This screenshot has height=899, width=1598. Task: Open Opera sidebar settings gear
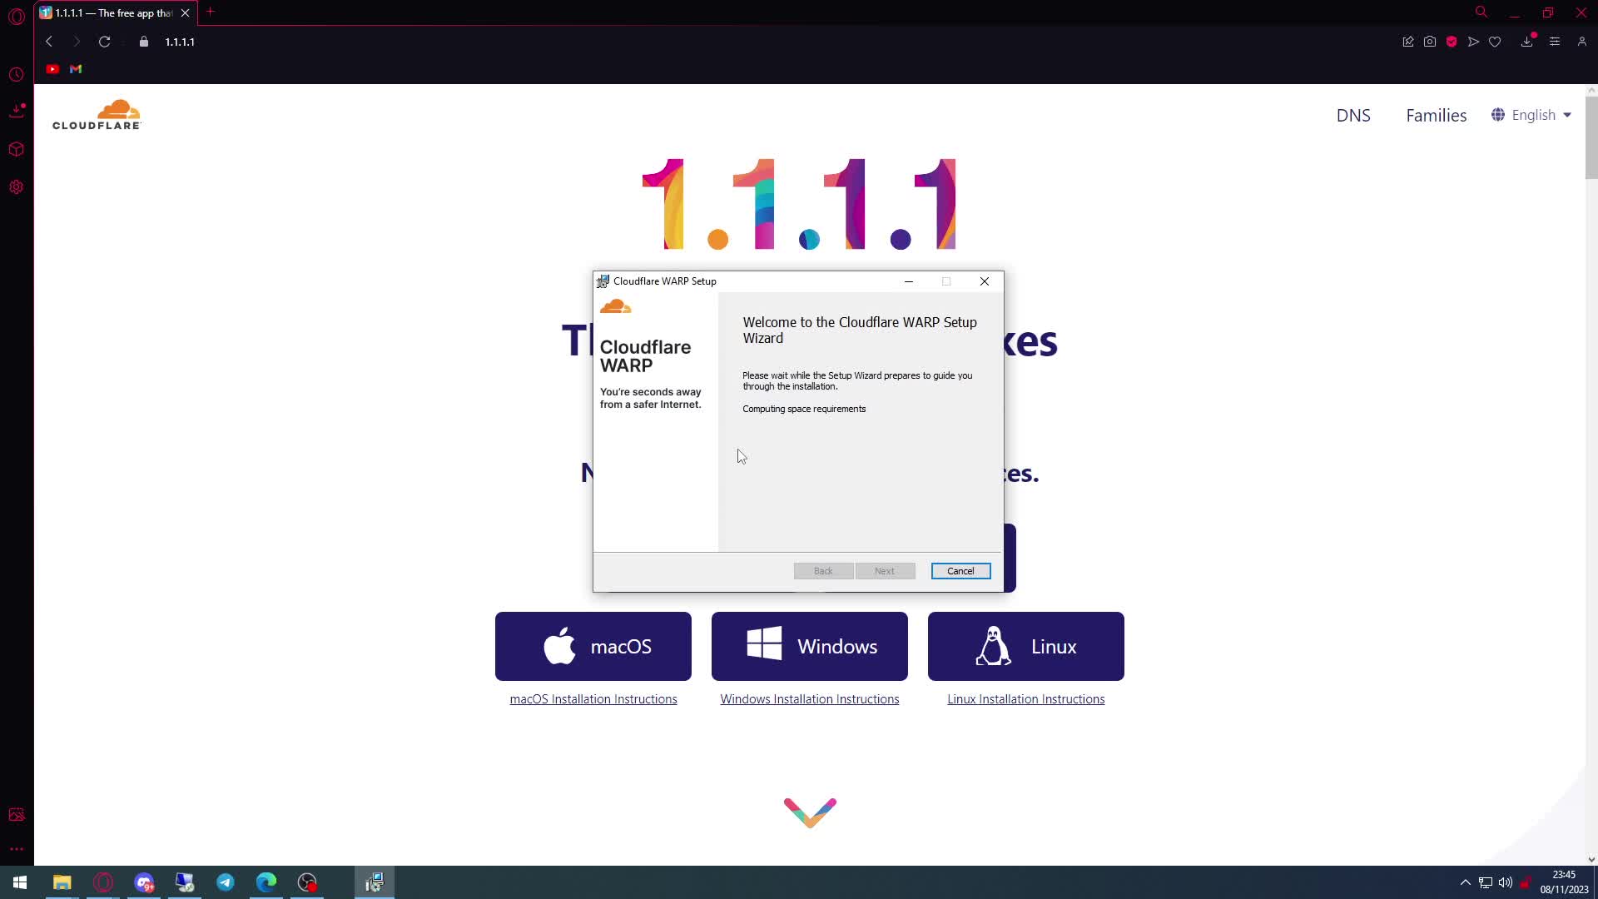click(16, 187)
